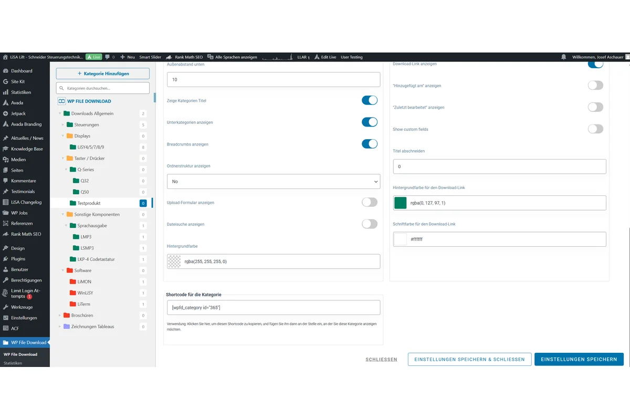Image resolution: width=630 pixels, height=420 pixels.
Task: Expand the Broschüren category tree arrow
Action: [x=59, y=316]
